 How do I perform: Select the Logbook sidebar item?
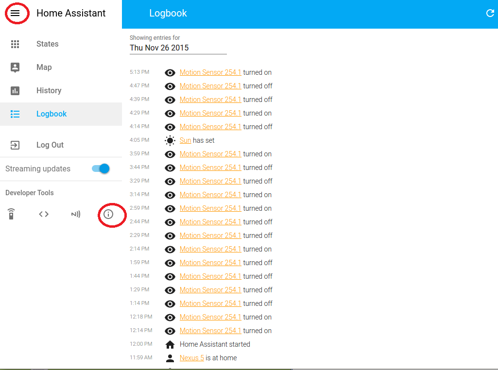click(x=51, y=114)
